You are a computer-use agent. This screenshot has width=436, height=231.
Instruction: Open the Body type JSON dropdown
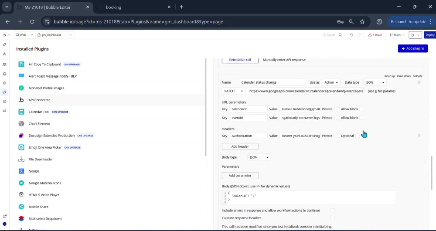pyautogui.click(x=259, y=157)
